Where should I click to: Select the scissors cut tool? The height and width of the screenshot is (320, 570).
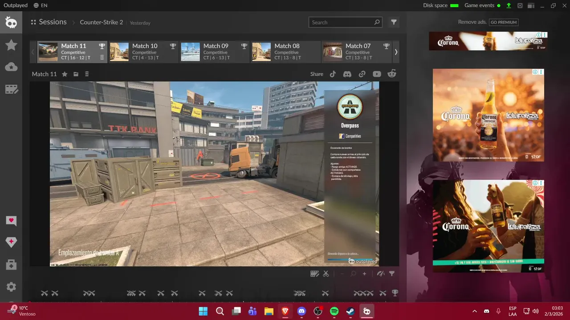326,274
